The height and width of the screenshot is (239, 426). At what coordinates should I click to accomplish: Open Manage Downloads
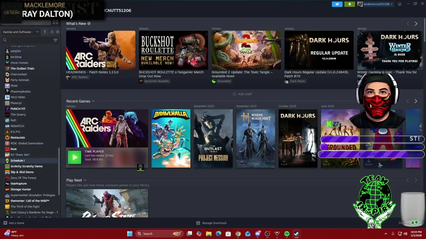211,223
